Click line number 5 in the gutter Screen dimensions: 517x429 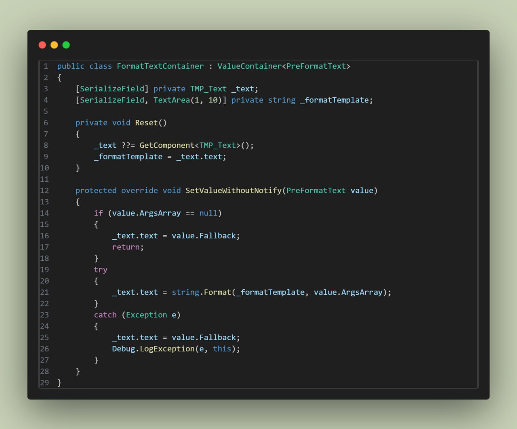46,111
